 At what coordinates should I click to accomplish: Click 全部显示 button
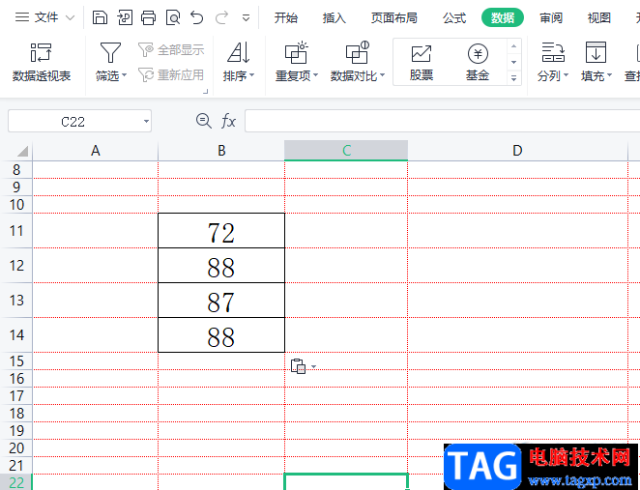(x=171, y=50)
